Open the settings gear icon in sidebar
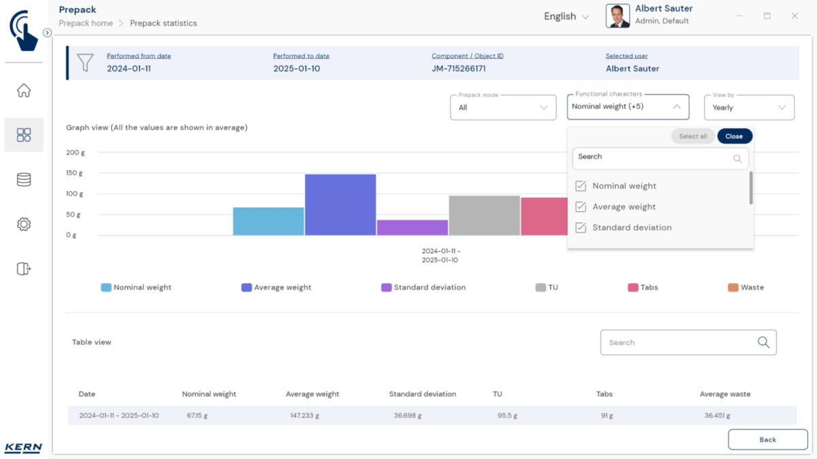The image size is (817, 459). click(x=24, y=224)
